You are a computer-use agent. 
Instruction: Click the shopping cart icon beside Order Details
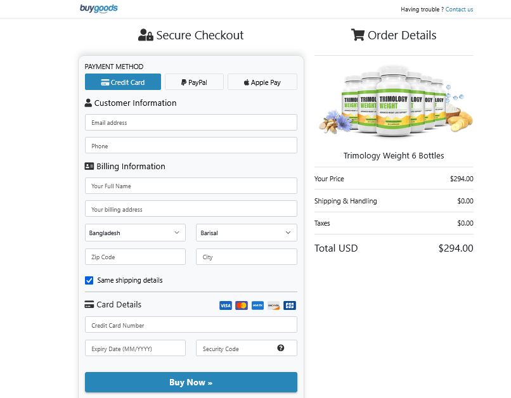click(358, 35)
